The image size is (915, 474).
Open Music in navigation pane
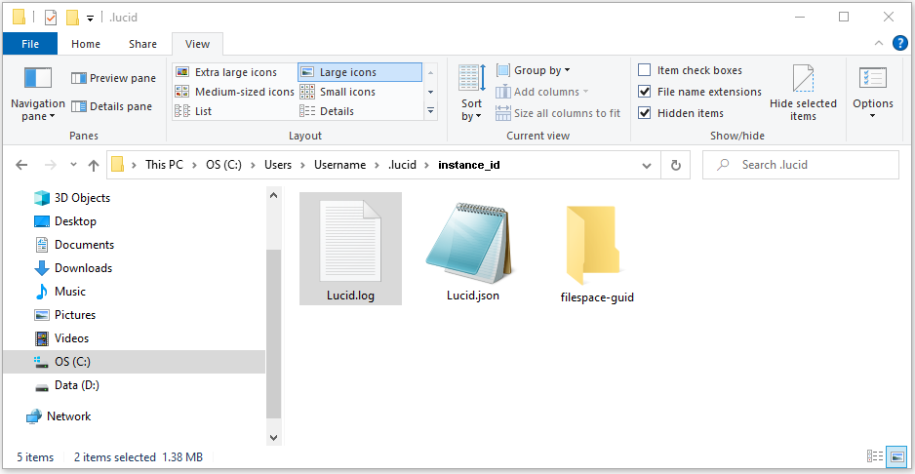(60, 292)
